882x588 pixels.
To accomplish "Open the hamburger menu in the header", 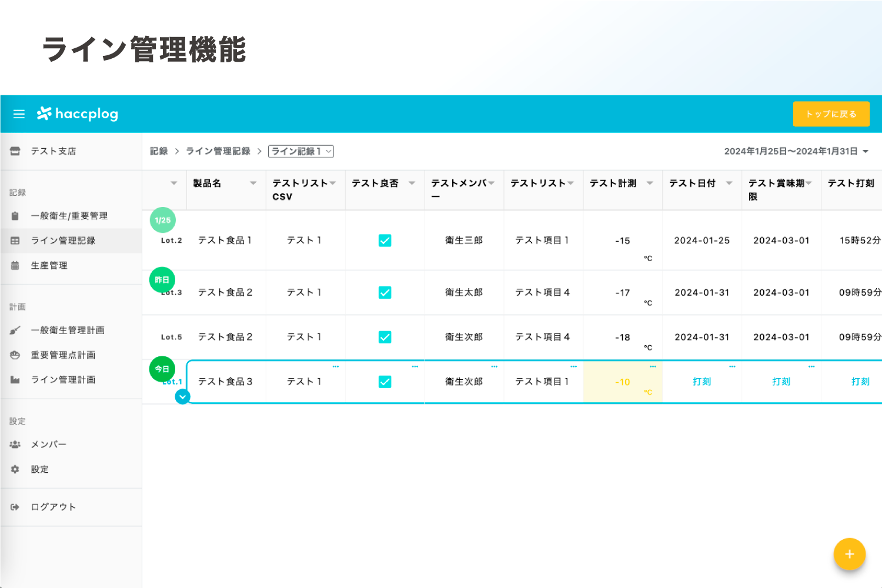I will click(x=19, y=114).
